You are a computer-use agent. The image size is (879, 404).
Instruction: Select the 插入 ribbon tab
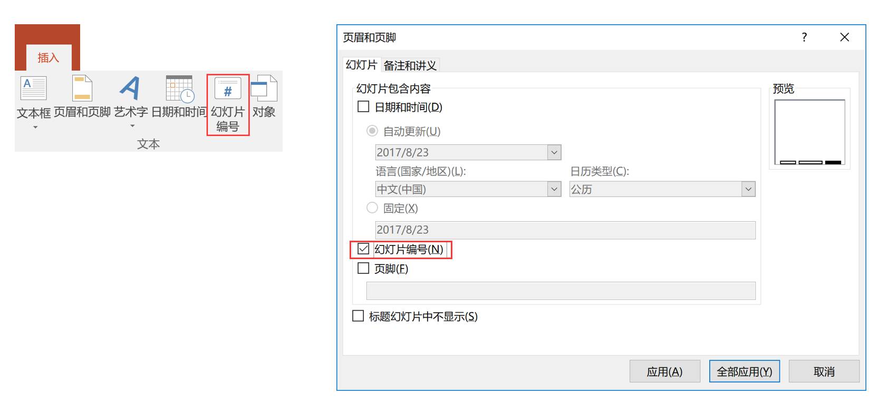pos(48,57)
